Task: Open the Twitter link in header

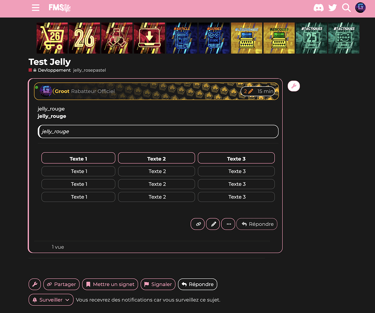Action: (x=333, y=8)
